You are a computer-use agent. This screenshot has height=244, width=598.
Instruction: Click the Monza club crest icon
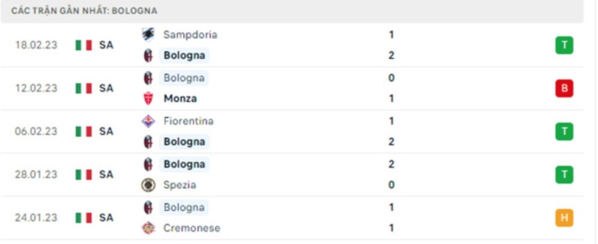(x=148, y=99)
